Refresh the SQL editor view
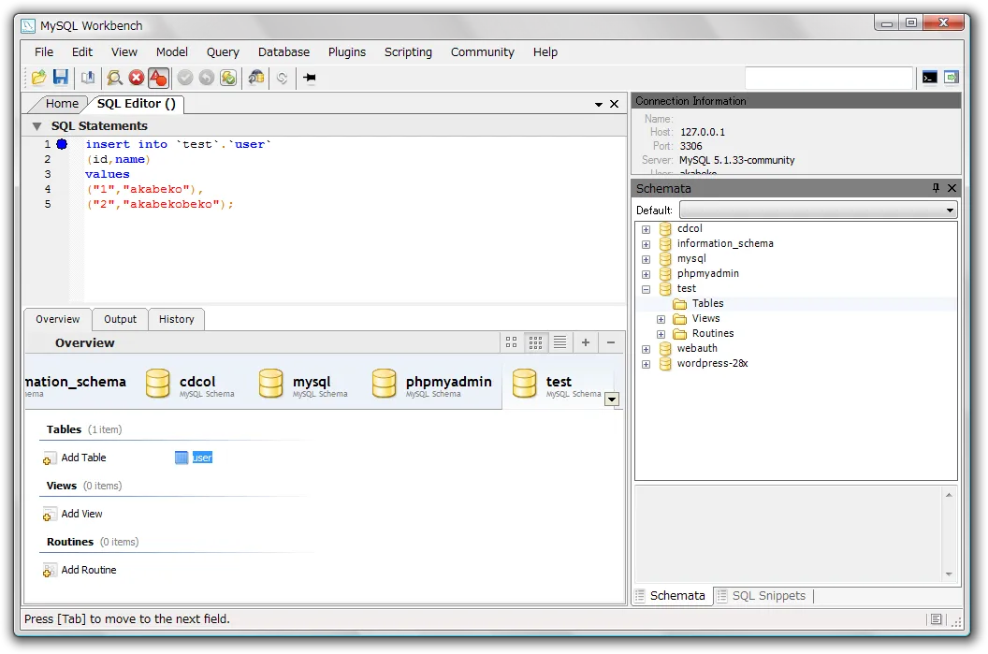Screen dimensions: 988x654 (x=283, y=78)
